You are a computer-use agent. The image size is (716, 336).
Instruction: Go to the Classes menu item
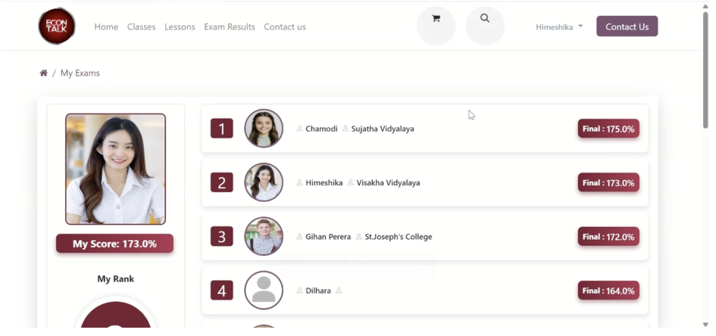(x=141, y=26)
